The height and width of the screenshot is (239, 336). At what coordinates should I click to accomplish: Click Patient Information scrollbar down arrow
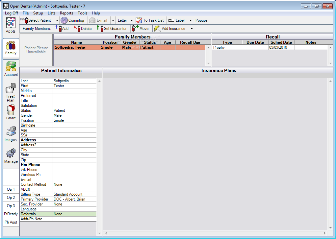click(99, 233)
